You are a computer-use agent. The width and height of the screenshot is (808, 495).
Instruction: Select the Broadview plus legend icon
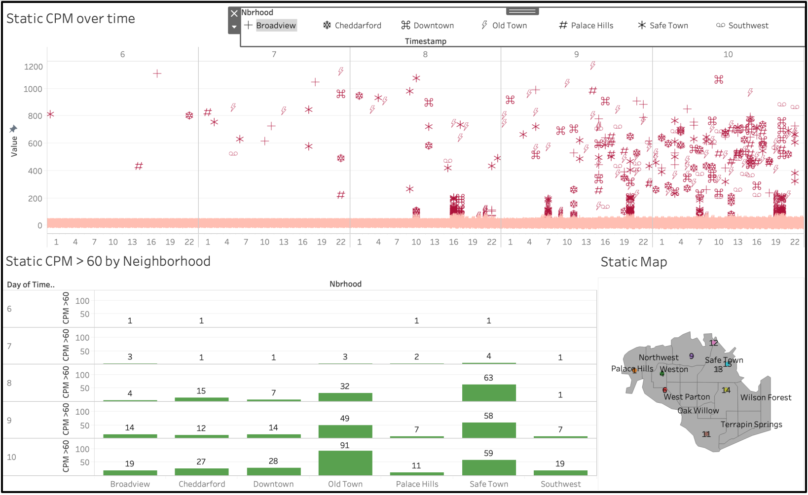(249, 25)
